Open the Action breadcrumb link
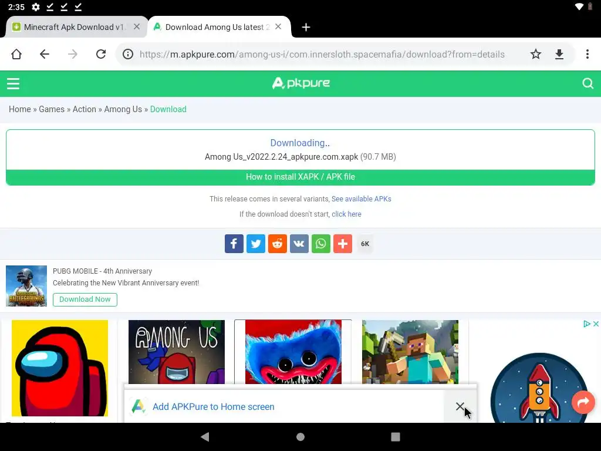The image size is (601, 451). coord(85,109)
